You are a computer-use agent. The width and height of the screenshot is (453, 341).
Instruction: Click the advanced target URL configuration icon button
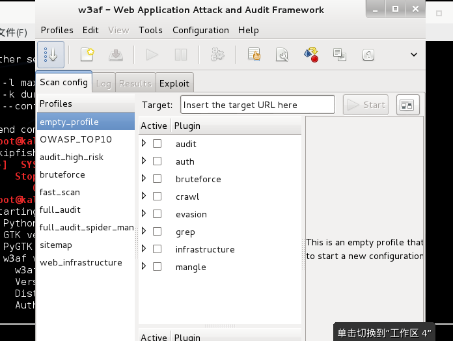coord(407,105)
